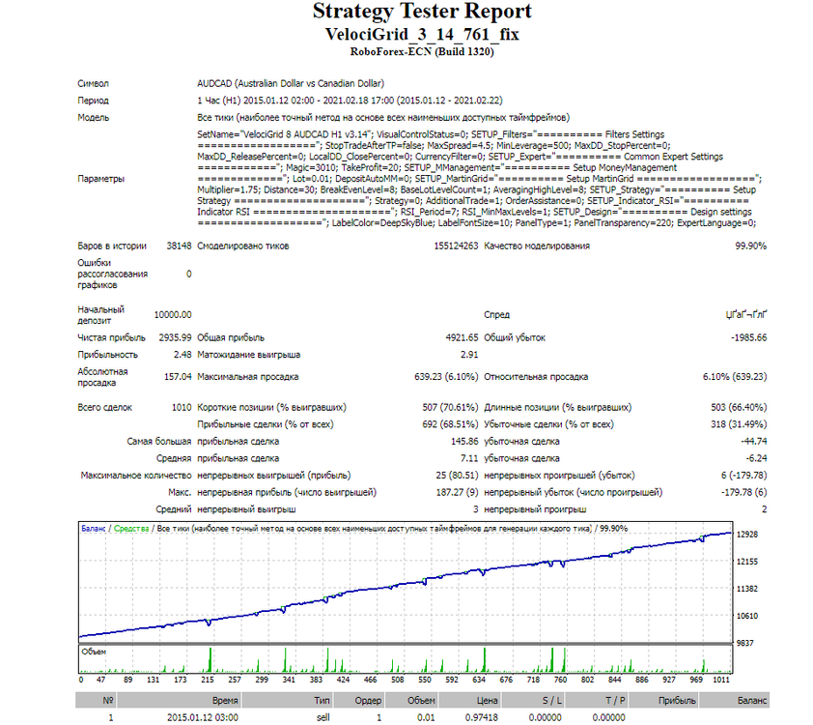Click the 'Качество моделирования' label

click(x=537, y=246)
